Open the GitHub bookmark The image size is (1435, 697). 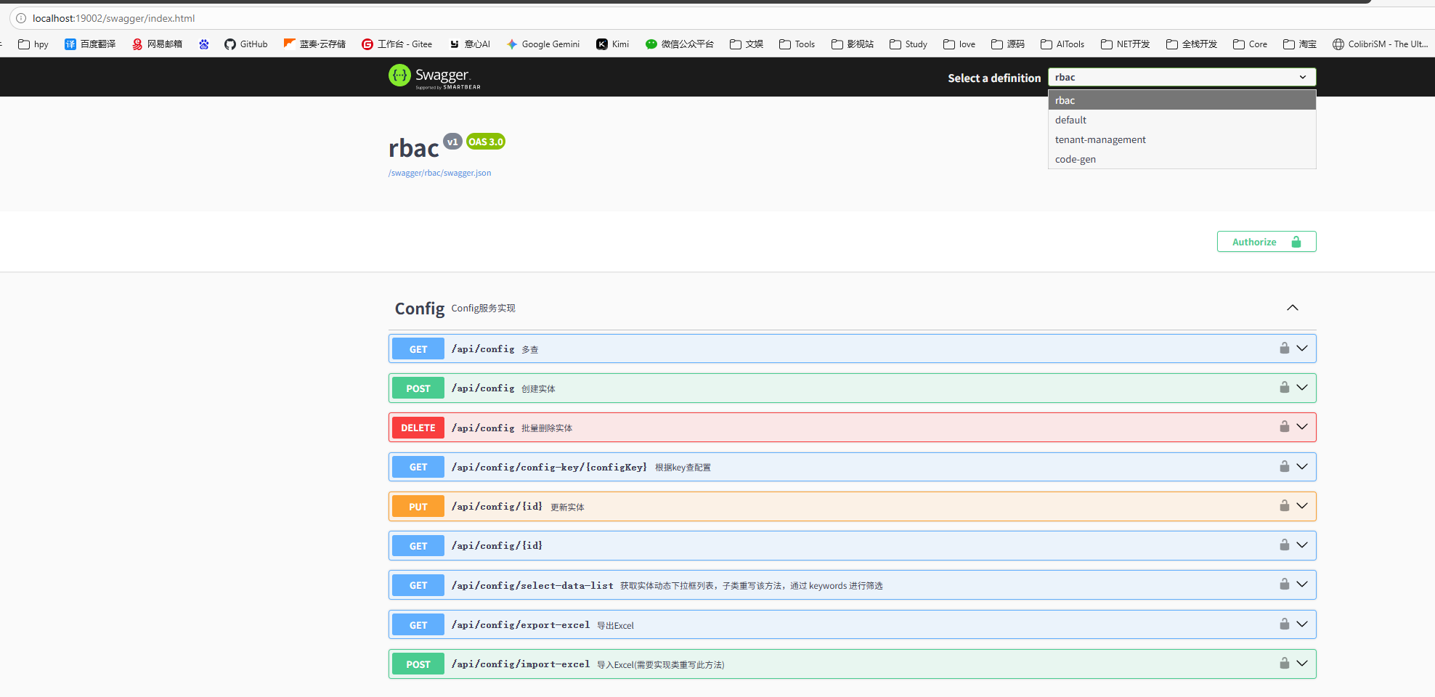(245, 44)
